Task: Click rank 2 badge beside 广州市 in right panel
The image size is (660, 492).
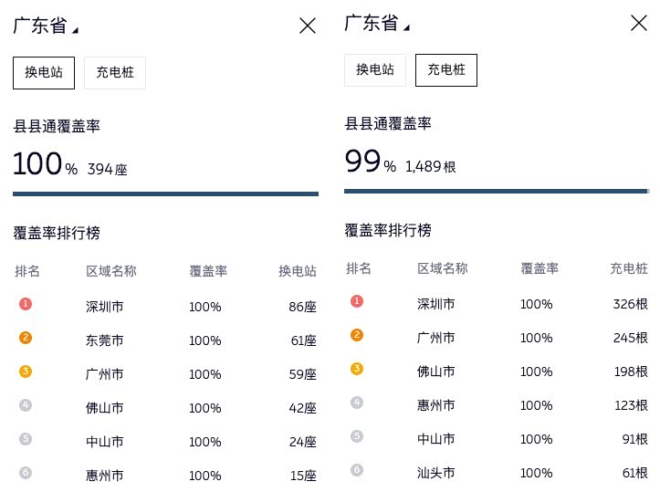Action: (357, 335)
